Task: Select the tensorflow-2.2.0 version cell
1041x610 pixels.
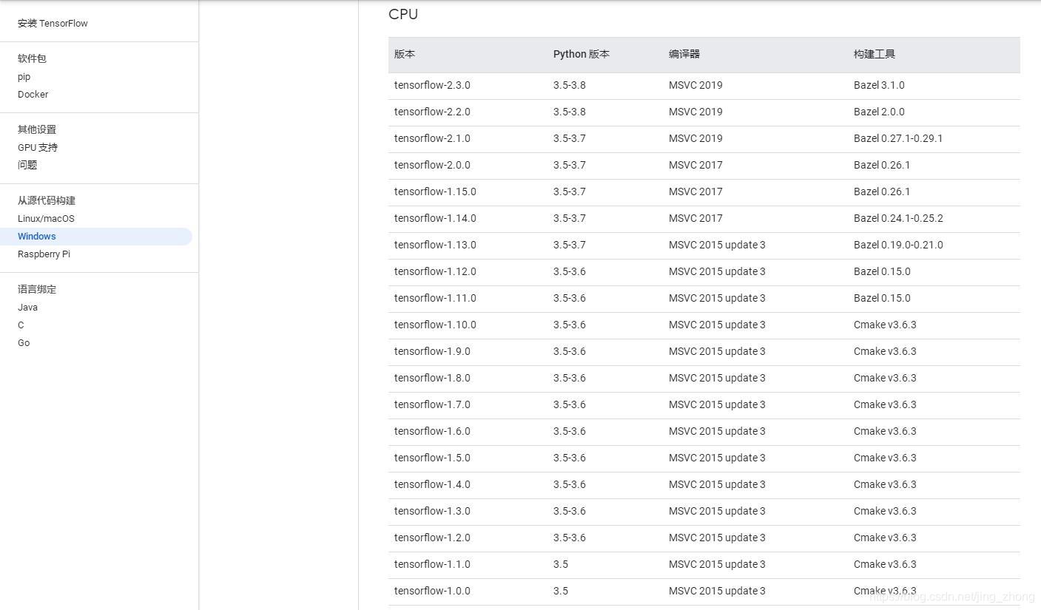Action: [432, 112]
